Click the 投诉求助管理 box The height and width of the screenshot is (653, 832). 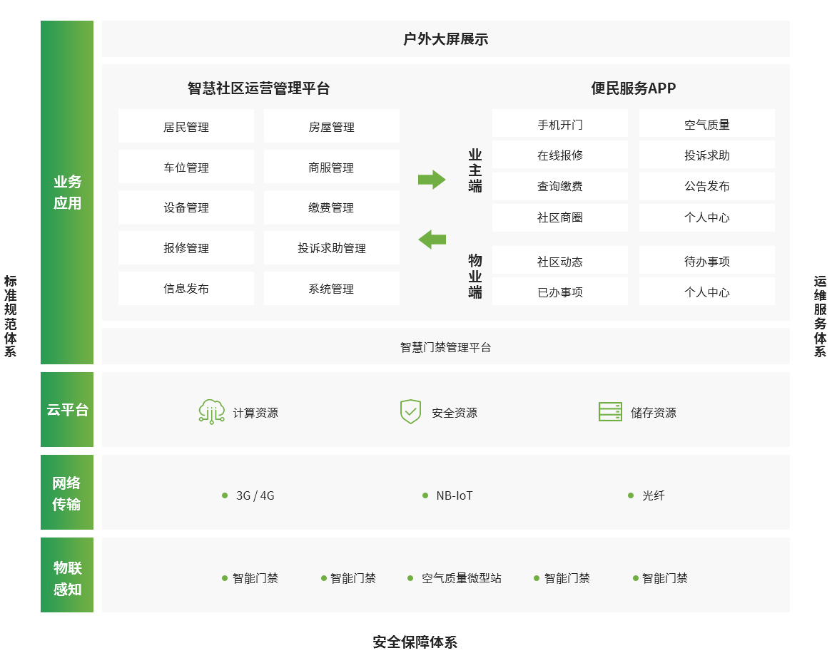(332, 248)
